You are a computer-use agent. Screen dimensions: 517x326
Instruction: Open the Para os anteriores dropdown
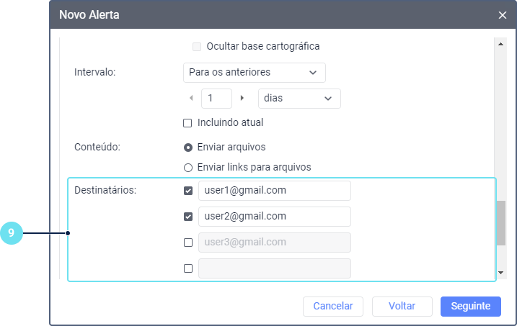click(x=254, y=73)
